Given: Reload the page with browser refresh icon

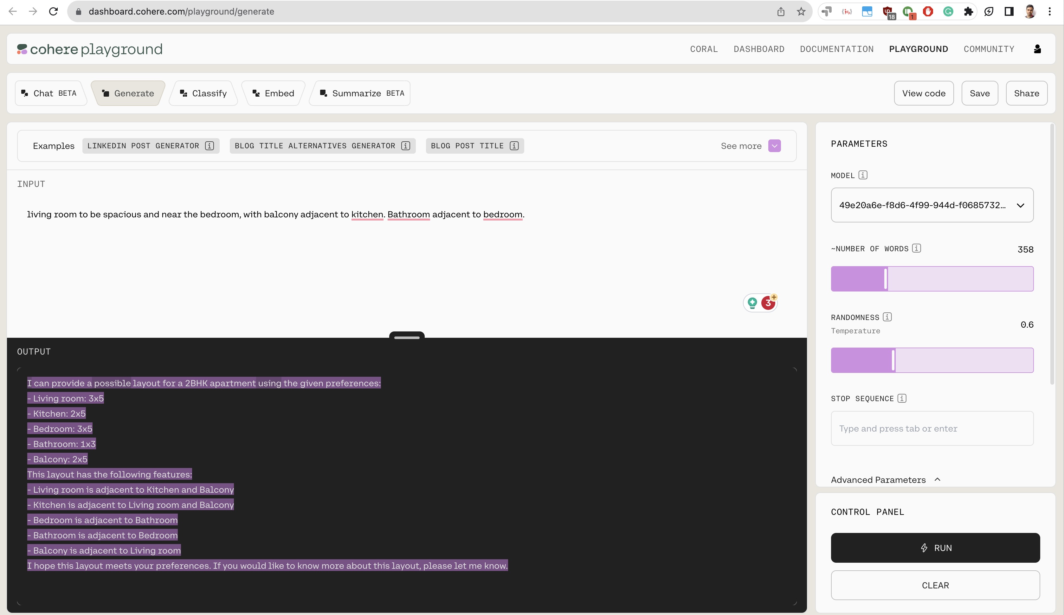Looking at the screenshot, I should (53, 11).
